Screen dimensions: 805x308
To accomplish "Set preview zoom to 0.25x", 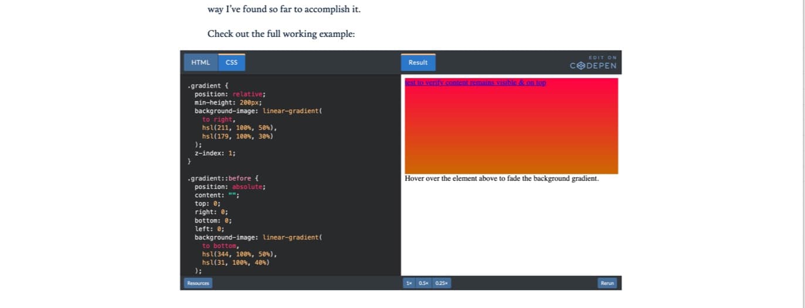I will [441, 283].
